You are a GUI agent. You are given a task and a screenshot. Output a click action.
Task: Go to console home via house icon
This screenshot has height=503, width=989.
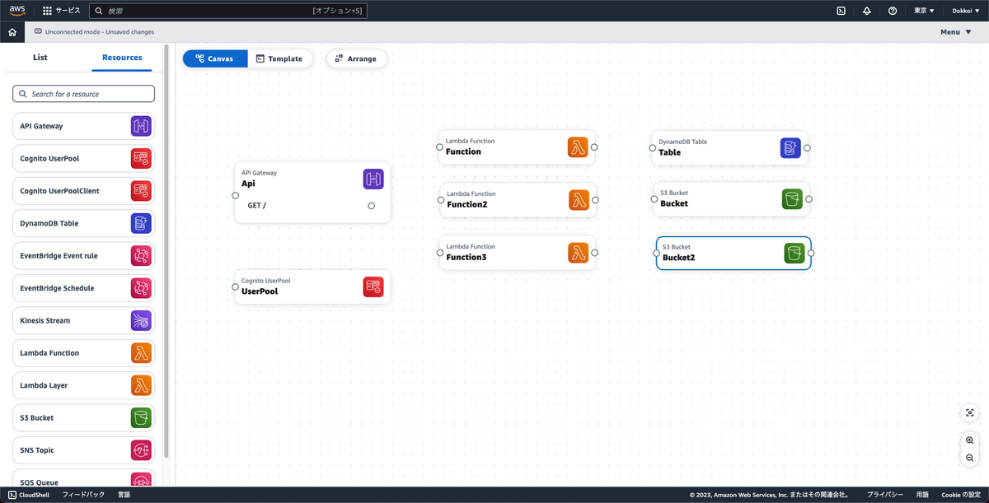(12, 32)
